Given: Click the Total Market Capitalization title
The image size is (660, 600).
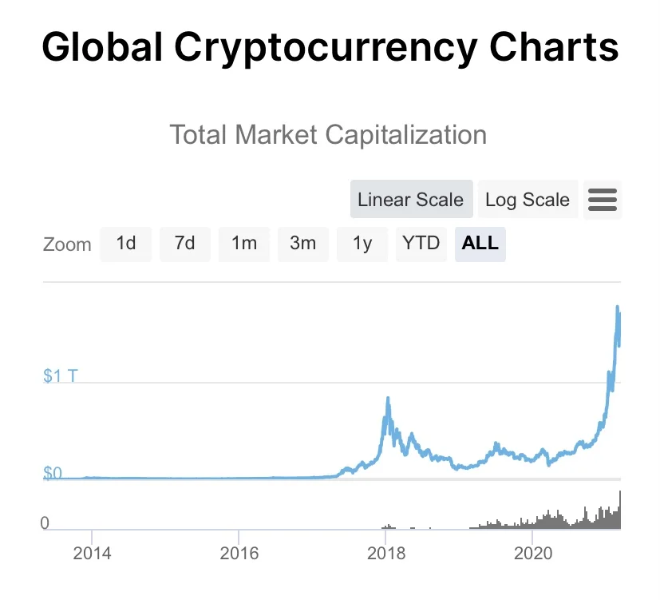Looking at the screenshot, I should coord(328,135).
